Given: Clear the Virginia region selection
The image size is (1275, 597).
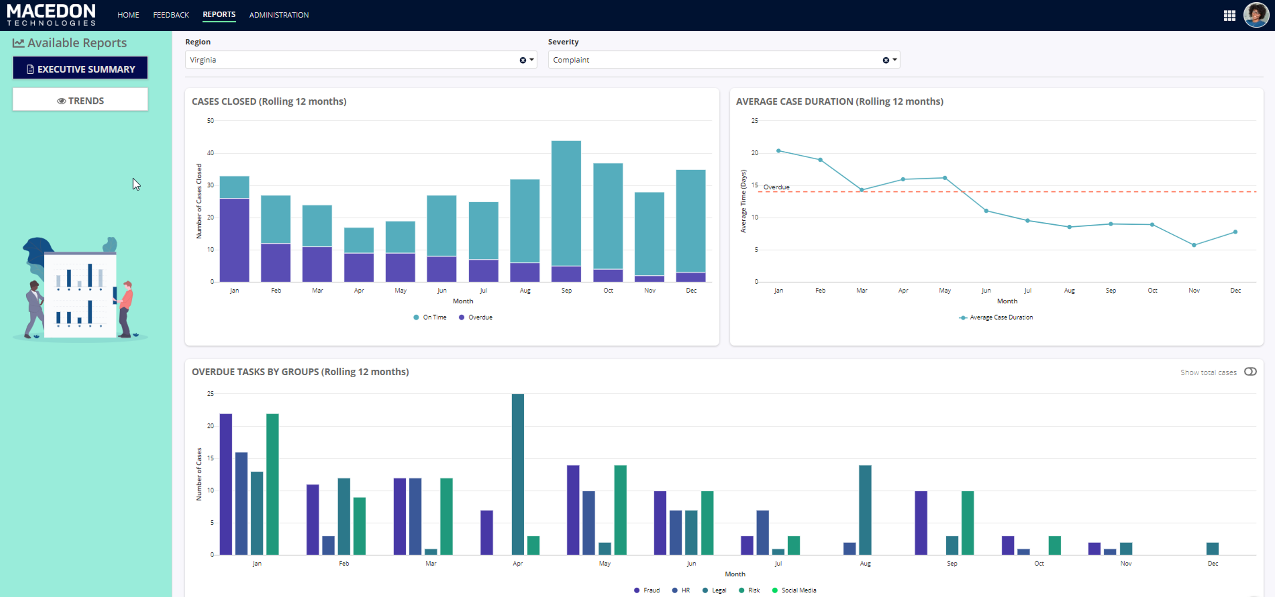Looking at the screenshot, I should tap(523, 60).
